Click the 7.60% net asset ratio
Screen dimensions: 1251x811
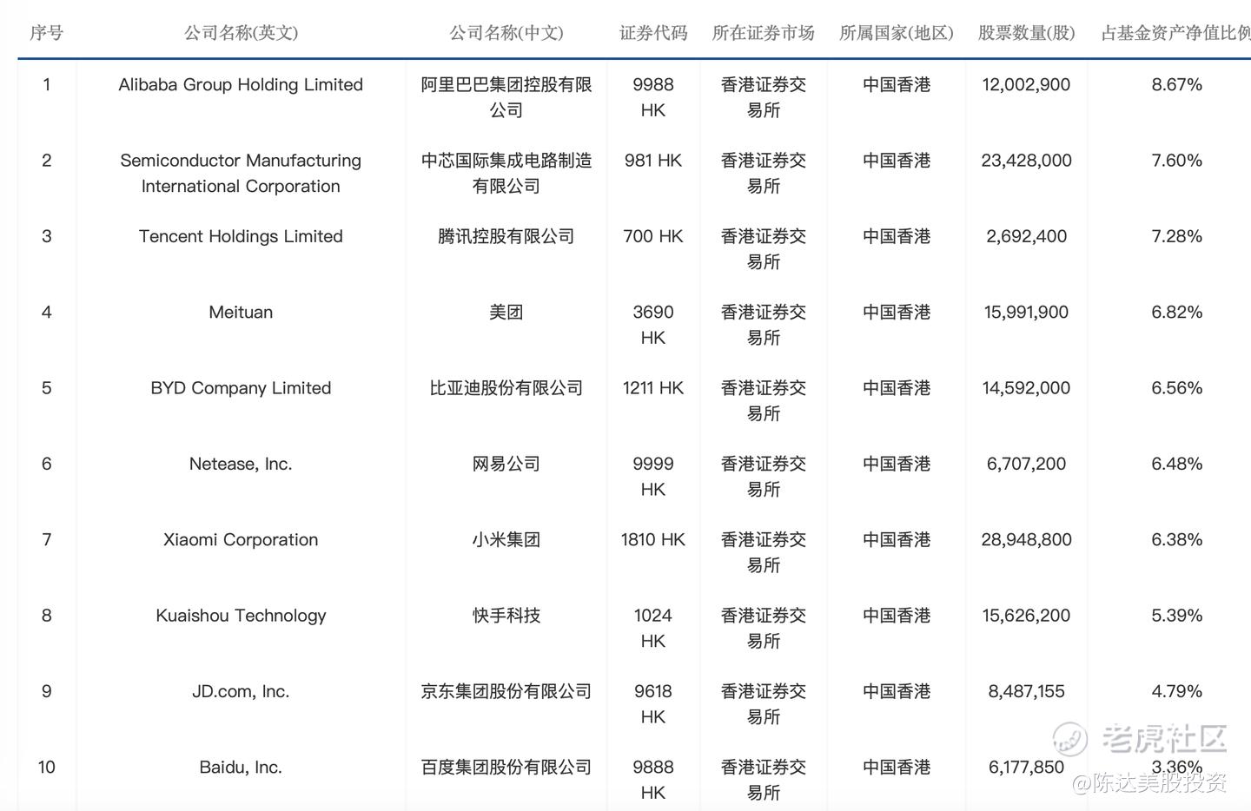(x=1177, y=160)
